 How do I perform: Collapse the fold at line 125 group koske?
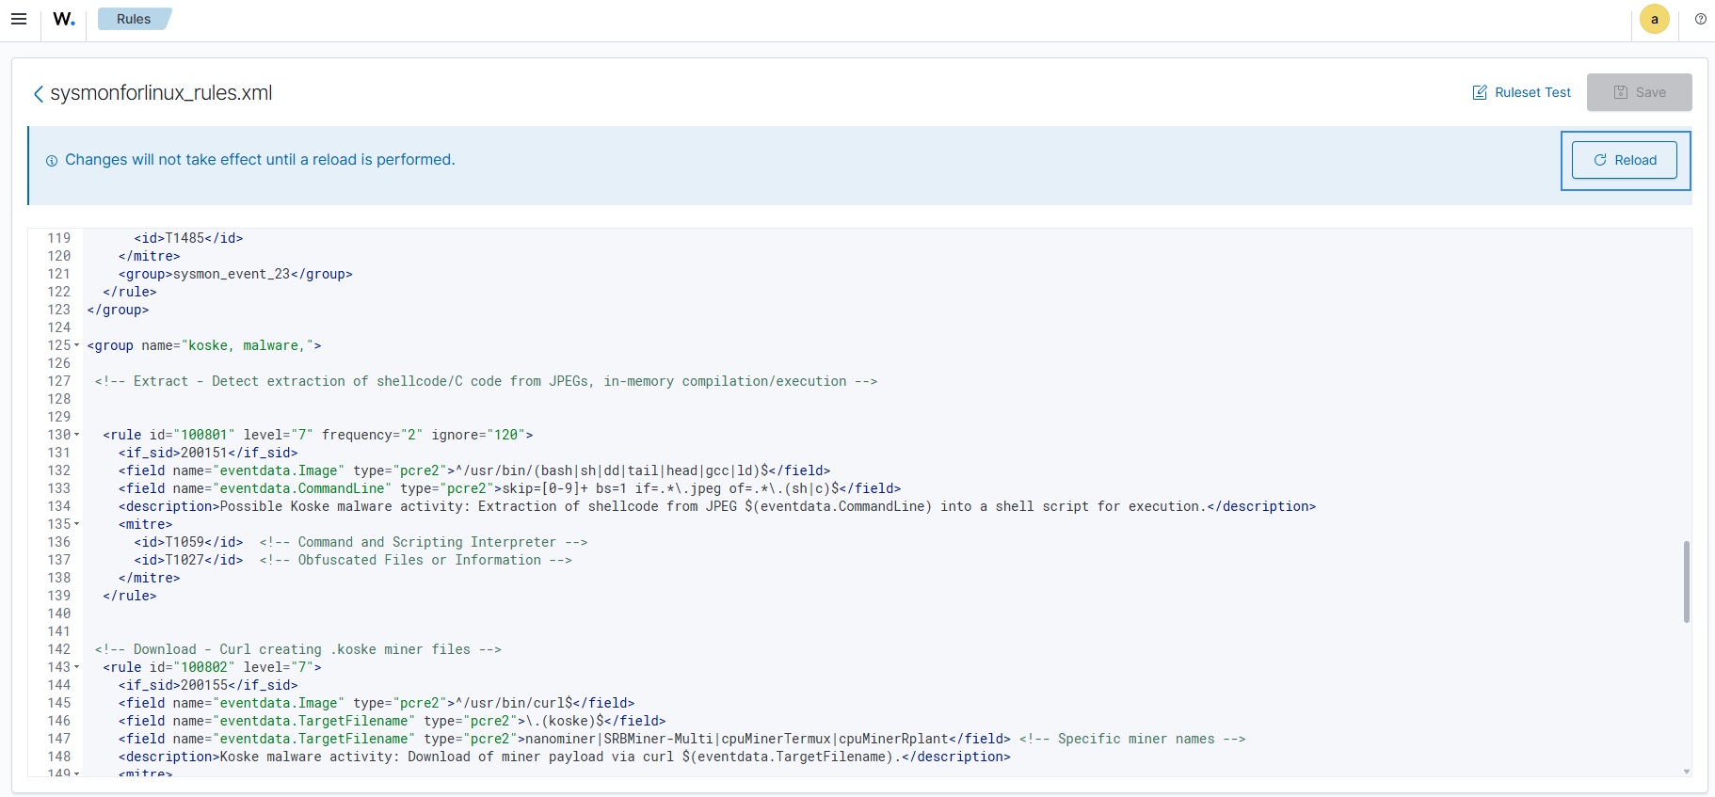[x=77, y=345]
